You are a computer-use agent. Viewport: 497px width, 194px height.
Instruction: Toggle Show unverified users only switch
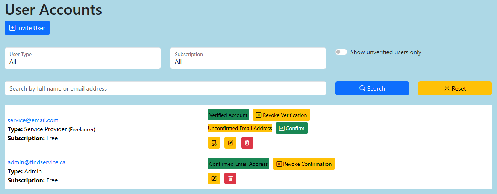[341, 52]
